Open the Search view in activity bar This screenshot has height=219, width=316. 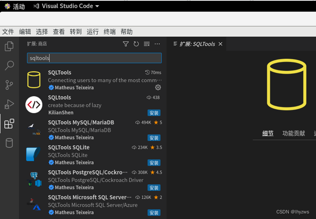point(9,65)
